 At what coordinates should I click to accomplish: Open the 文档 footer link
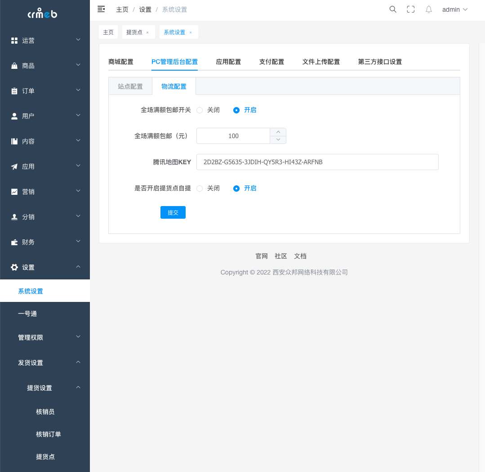(x=300, y=256)
